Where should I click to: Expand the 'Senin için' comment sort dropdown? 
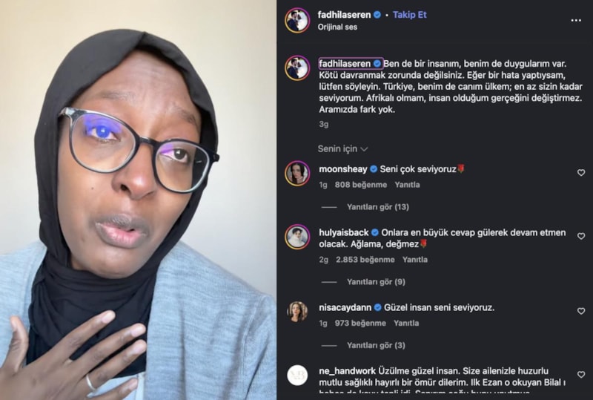click(x=342, y=149)
